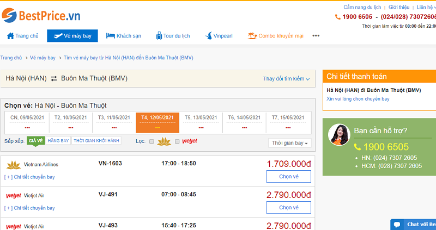The image size is (436, 230).
Task: Click the Vietjet logo on VJ-491 row
Action: (14, 196)
